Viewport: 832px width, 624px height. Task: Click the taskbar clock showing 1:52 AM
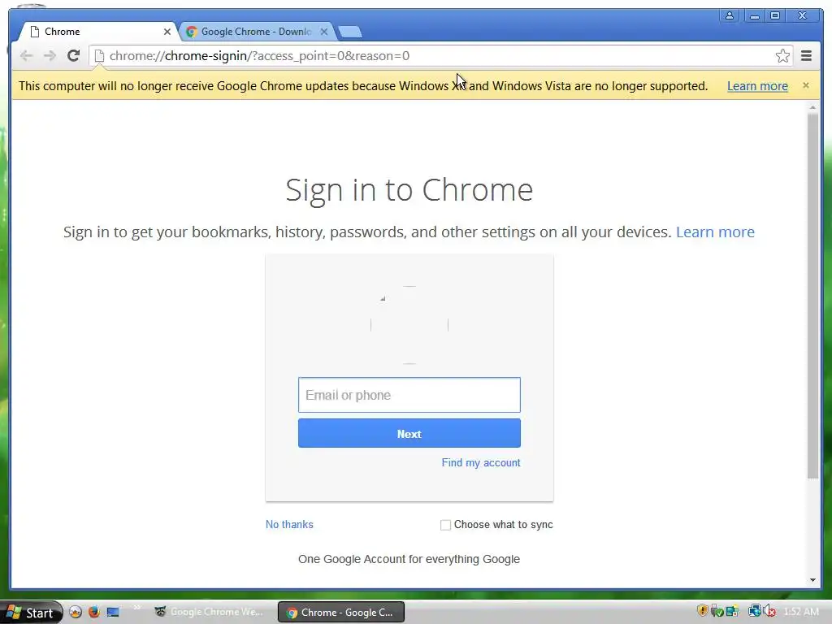point(800,612)
